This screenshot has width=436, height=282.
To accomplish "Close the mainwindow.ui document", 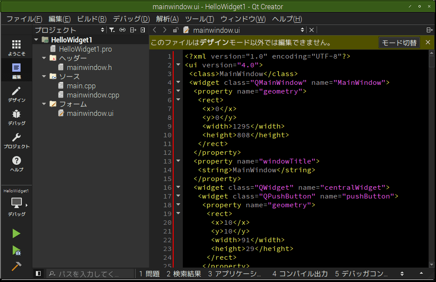I will (312, 30).
